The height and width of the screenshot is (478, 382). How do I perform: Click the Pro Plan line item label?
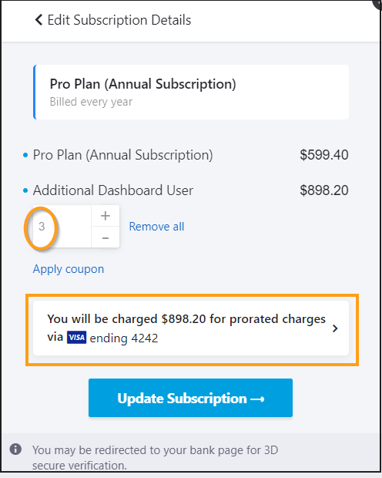pos(122,155)
